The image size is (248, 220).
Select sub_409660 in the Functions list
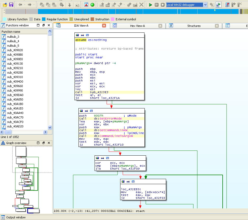coord(15,86)
